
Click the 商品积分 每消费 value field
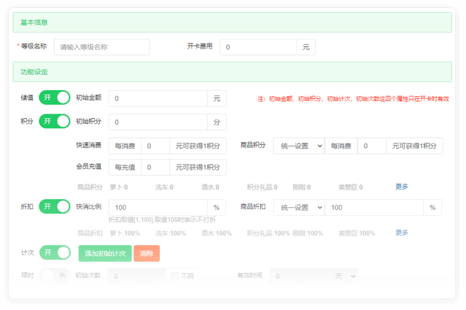pos(372,146)
